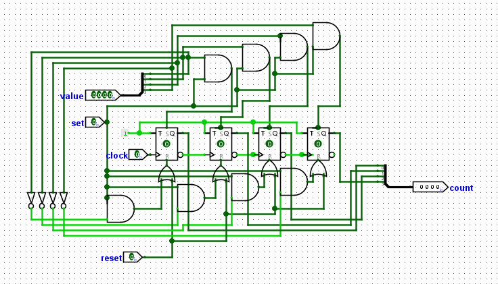Viewport: 498px width, 284px height.
Task: Toggle the reset input pin bit
Action: (x=131, y=257)
